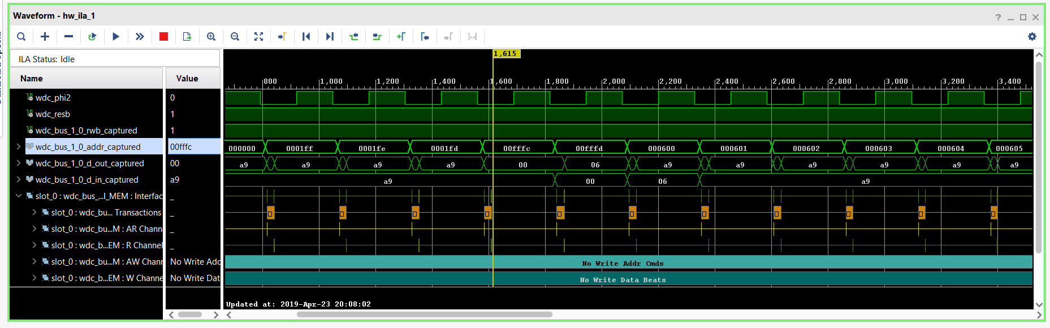Click the Search magnifier icon in toolbar
The image size is (1050, 328).
(x=21, y=37)
